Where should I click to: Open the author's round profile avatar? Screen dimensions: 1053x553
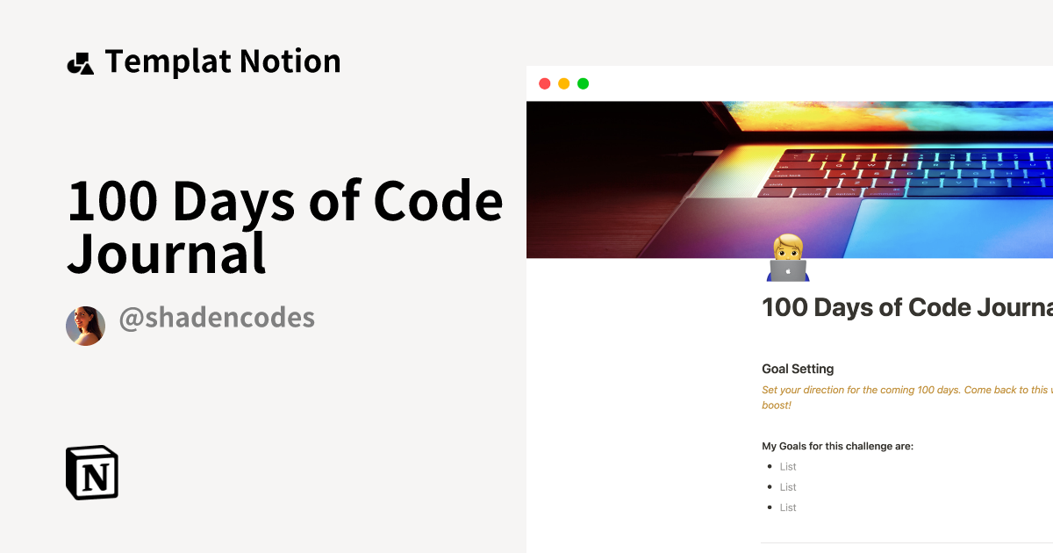pos(85,326)
